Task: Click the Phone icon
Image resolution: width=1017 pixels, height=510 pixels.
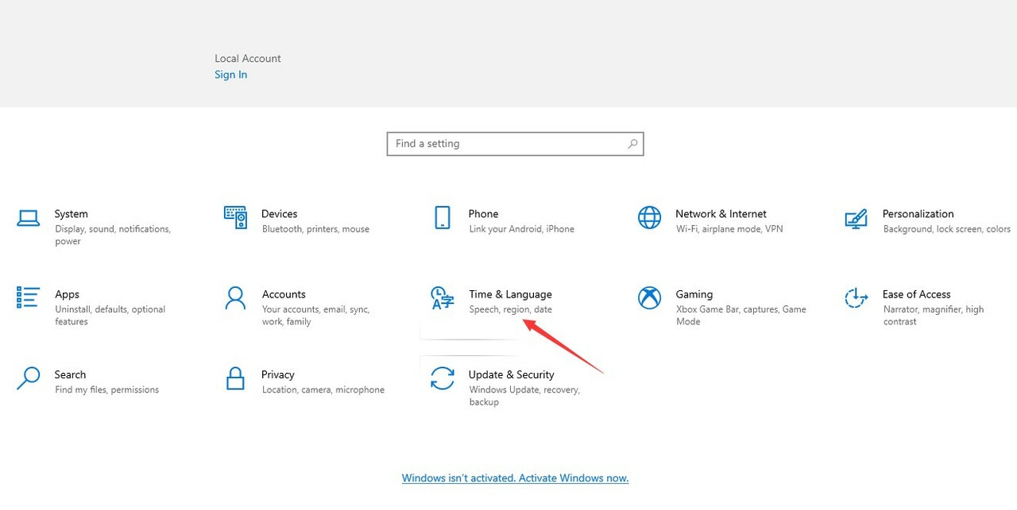Action: [x=443, y=217]
